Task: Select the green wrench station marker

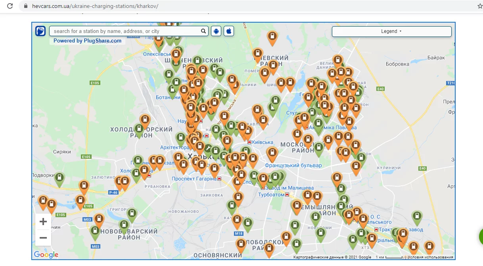Action: (208, 149)
